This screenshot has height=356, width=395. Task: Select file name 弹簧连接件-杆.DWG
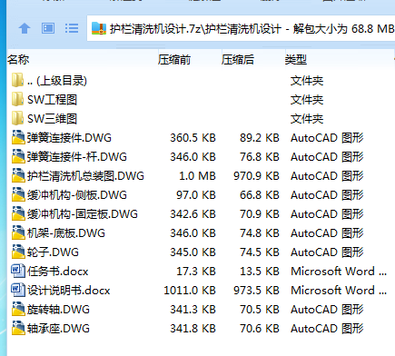coord(77,157)
